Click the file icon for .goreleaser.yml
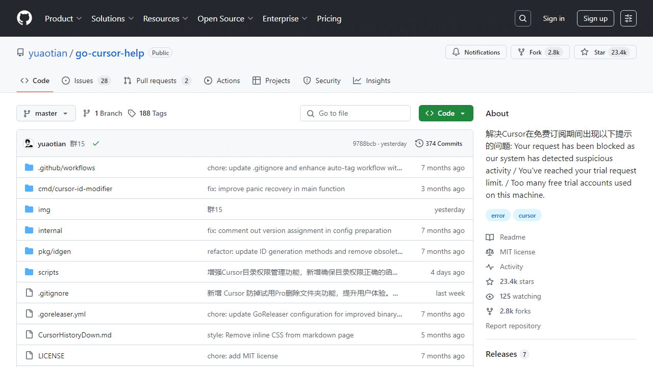The image size is (653, 367). point(29,314)
